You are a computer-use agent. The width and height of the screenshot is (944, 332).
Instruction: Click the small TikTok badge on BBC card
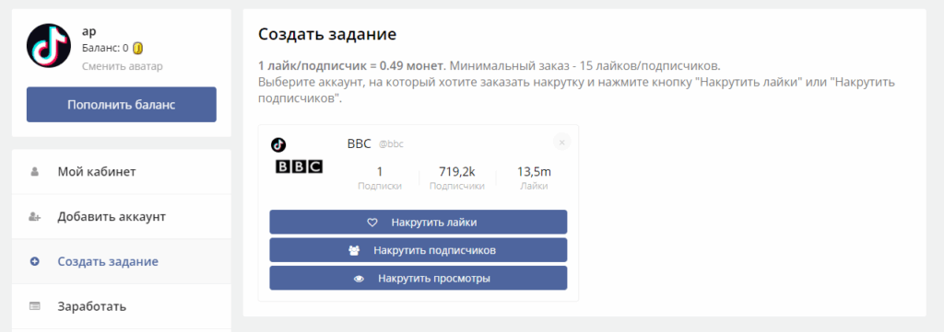pyautogui.click(x=278, y=144)
